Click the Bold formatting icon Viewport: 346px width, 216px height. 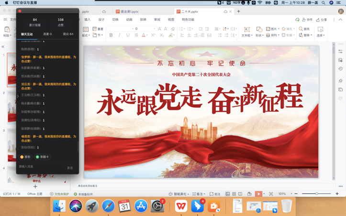(111, 35)
